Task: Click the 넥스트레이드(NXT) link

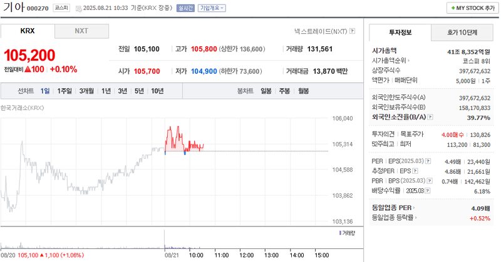Action: tap(321, 31)
